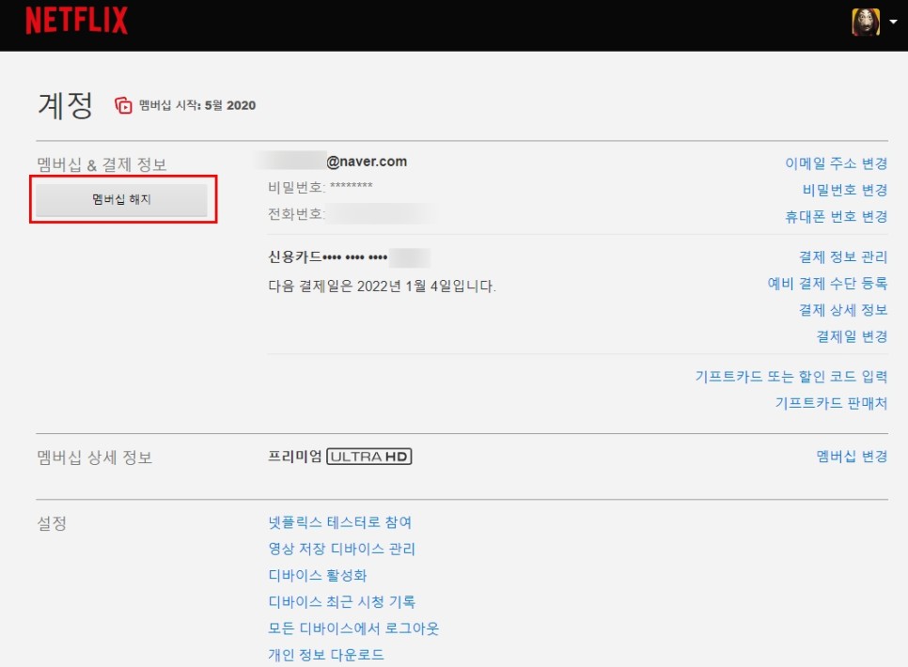Open 비밀번호 변경 link
This screenshot has height=667, width=908.
pyautogui.click(x=845, y=190)
